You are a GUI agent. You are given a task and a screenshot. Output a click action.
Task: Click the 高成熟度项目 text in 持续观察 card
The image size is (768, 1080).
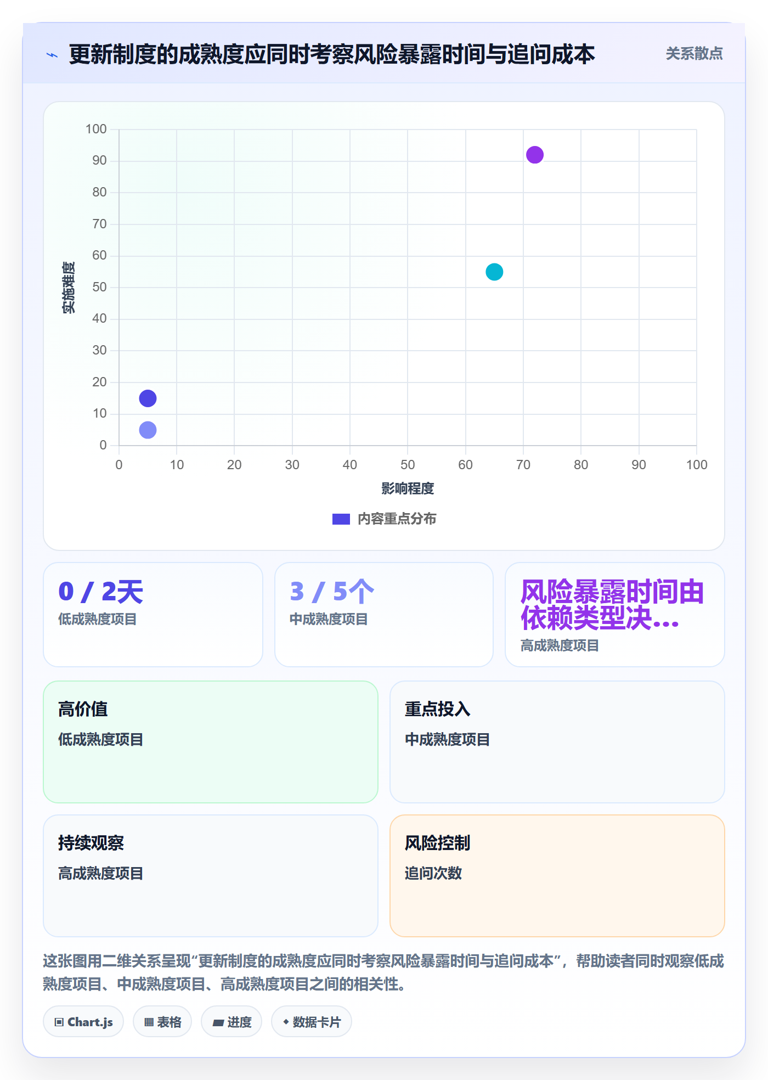click(x=101, y=873)
